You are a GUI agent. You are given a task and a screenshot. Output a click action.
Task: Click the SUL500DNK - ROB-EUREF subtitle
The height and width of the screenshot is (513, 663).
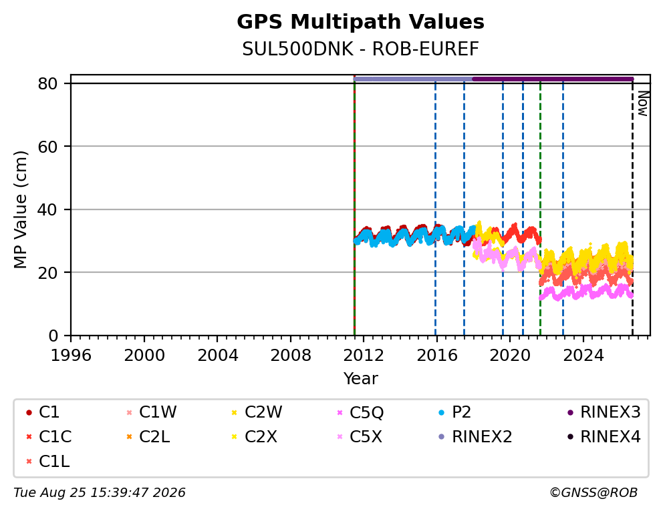360,49
